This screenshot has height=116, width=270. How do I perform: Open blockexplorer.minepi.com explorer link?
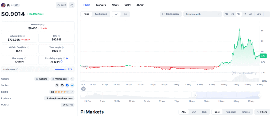[59, 98]
